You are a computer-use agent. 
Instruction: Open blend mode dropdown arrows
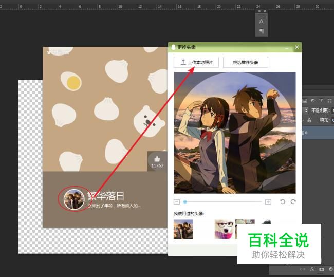pyautogui.click(x=306, y=110)
